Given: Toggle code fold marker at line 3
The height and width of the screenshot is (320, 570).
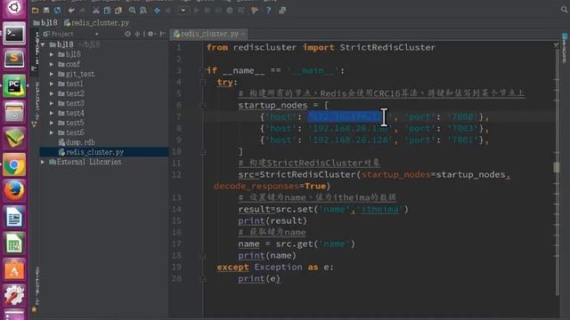Looking at the screenshot, I should pyautogui.click(x=203, y=70).
